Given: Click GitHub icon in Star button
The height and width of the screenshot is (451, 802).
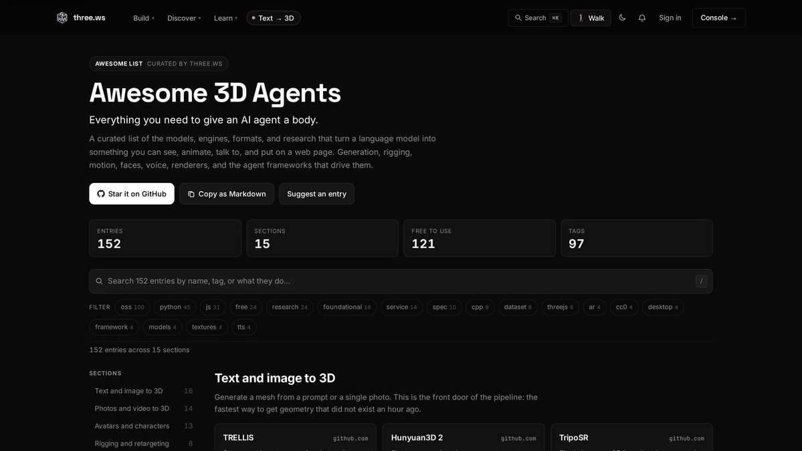Looking at the screenshot, I should click(x=101, y=194).
